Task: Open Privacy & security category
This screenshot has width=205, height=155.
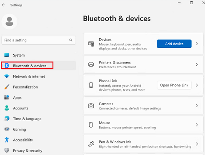Action: (38, 150)
